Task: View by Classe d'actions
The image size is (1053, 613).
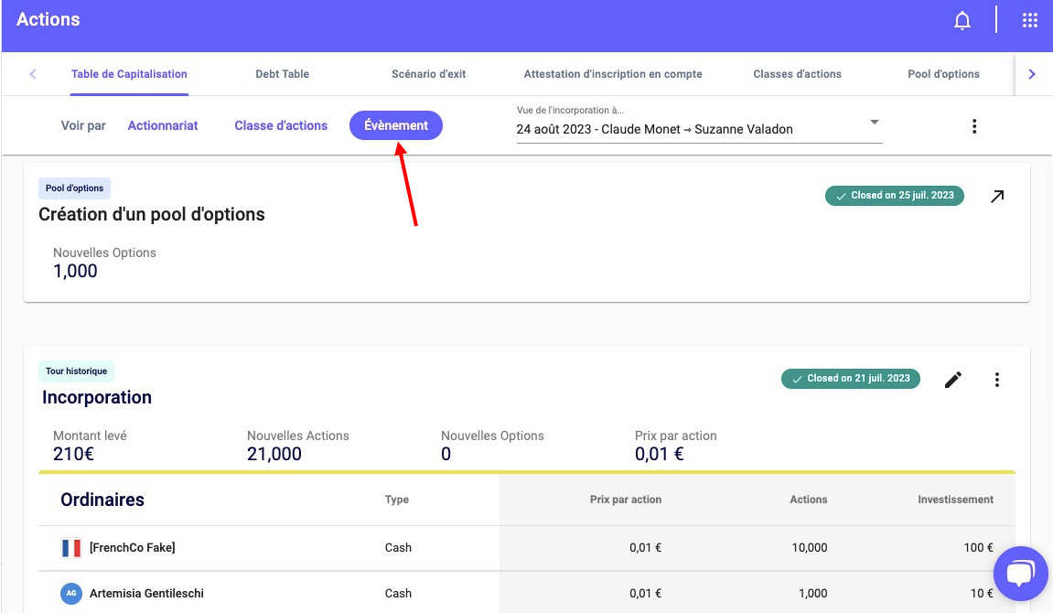Action: coord(281,126)
